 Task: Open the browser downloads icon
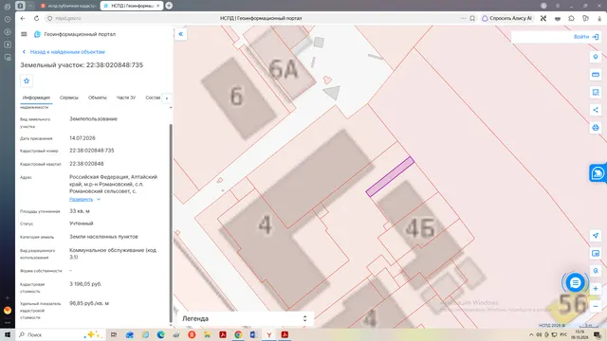click(599, 18)
